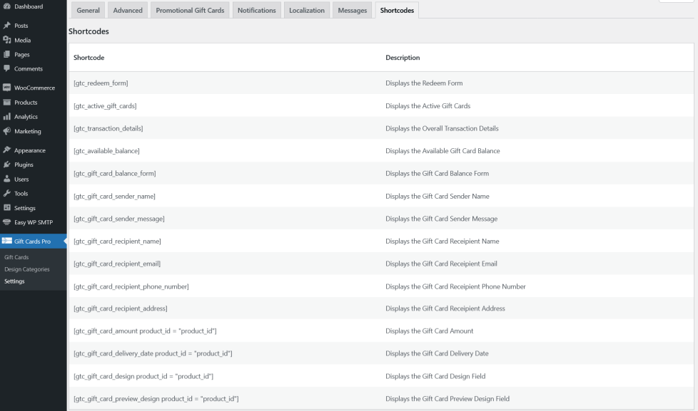Click 'Displays the Redeem Form' description
The height and width of the screenshot is (411, 698).
click(x=424, y=83)
